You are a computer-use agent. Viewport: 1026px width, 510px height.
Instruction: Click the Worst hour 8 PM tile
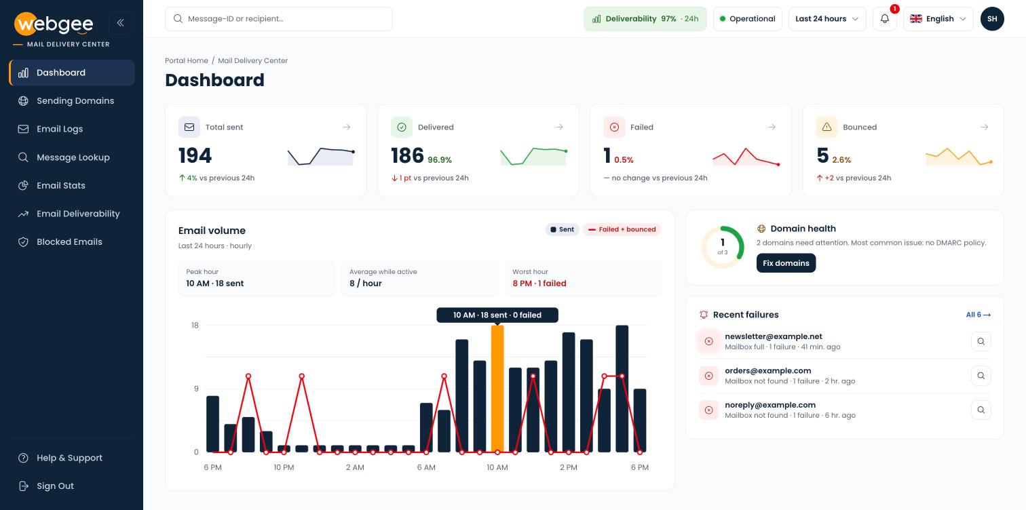pos(583,278)
